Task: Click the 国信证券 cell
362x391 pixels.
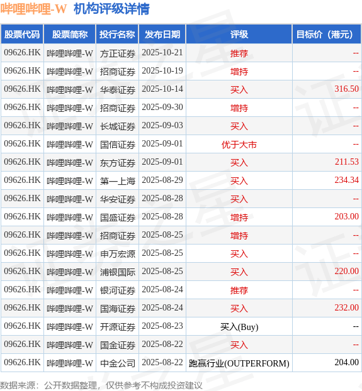Action: point(118,145)
